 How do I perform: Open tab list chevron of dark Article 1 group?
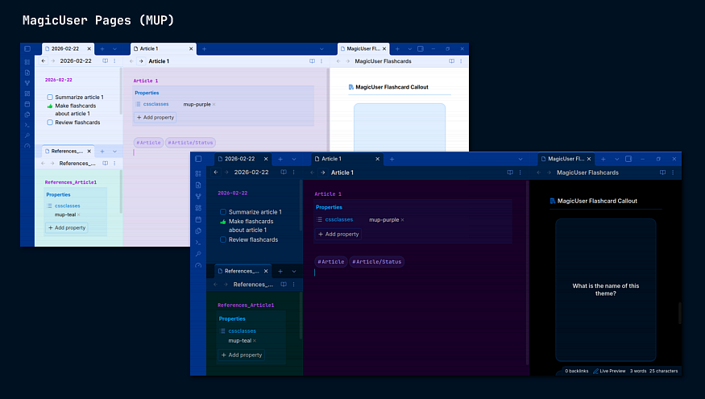tap(520, 159)
